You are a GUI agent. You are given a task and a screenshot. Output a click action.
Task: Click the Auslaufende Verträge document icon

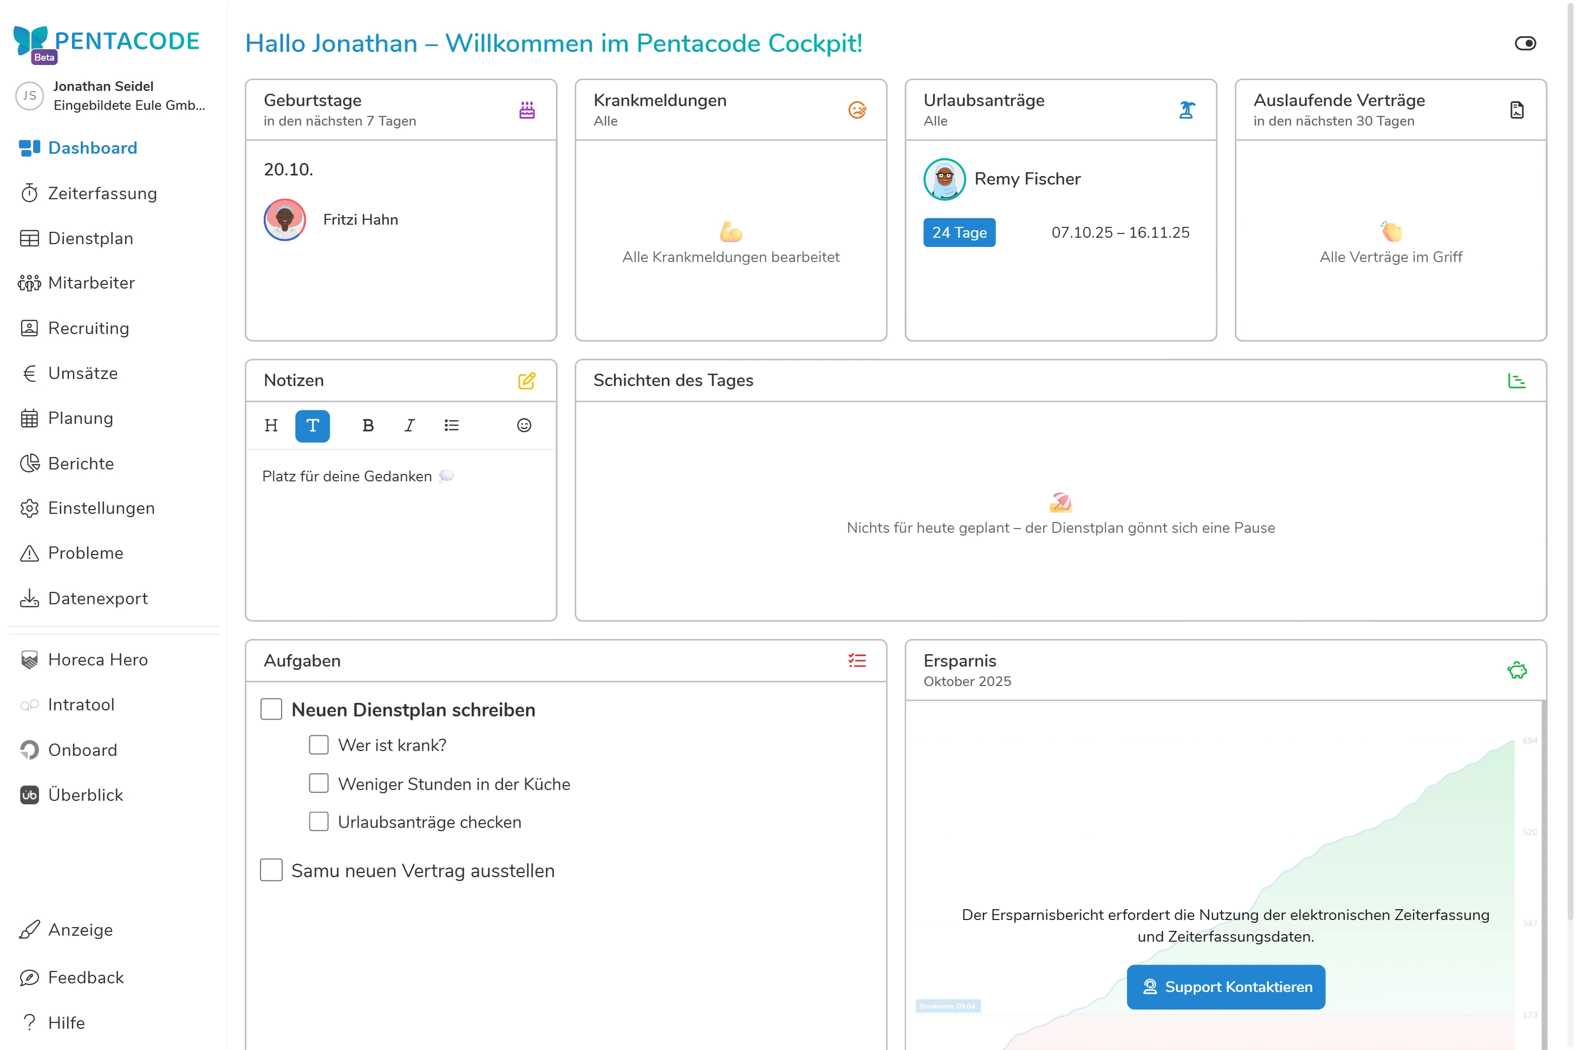(1516, 109)
